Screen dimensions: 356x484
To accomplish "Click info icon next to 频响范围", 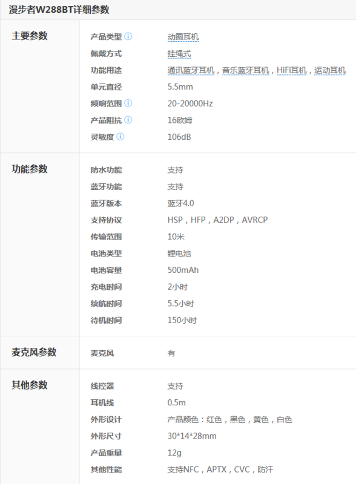I will point(128,103).
